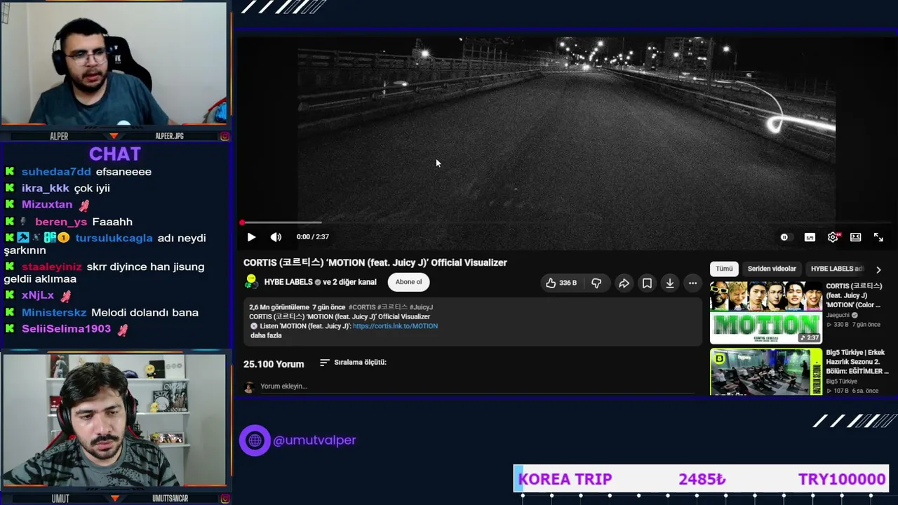The height and width of the screenshot is (505, 898).
Task: Click the Instagram icon beside ALPEER.JPG
Action: click(224, 136)
